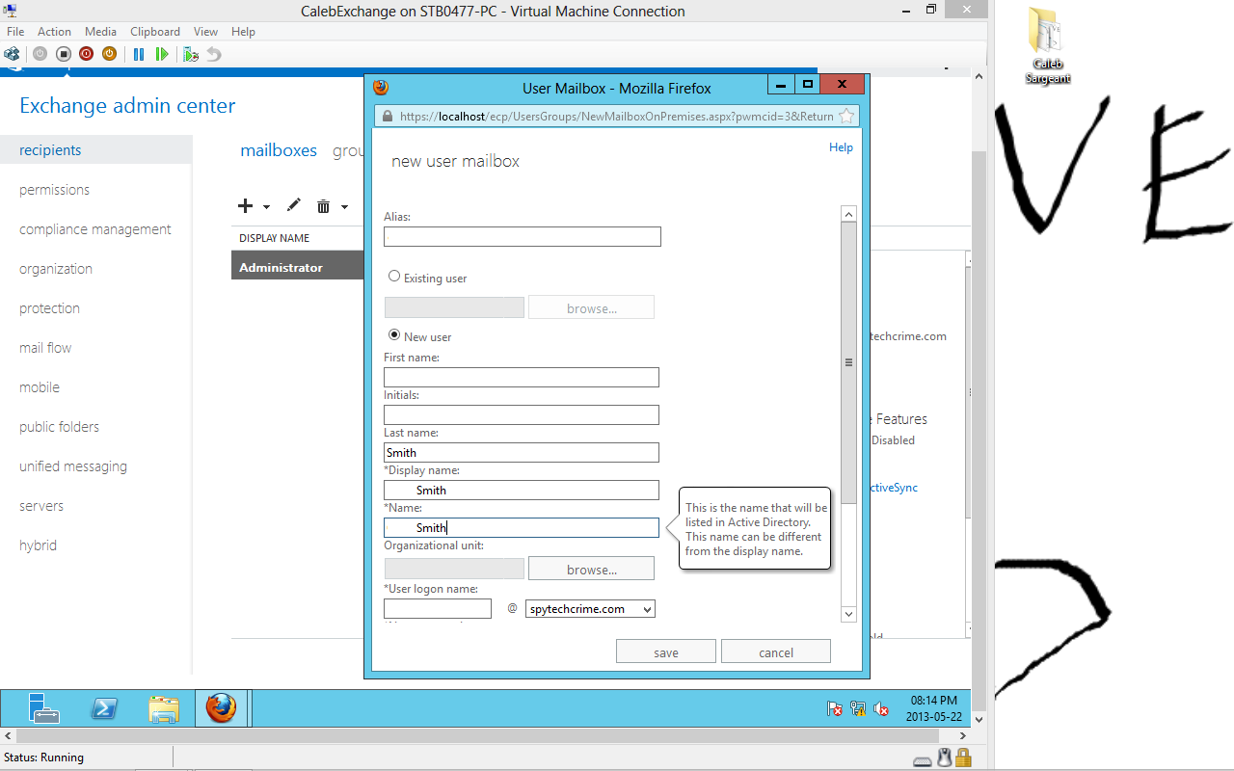Open the Action menu
This screenshot has height=771, width=1234.
(55, 32)
